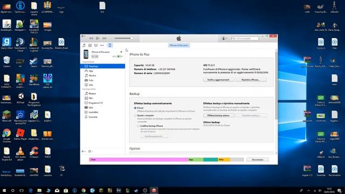This screenshot has height=194, width=345.
Task: Skip ahead with the fast-forward control
Action: pyautogui.click(x=105, y=38)
